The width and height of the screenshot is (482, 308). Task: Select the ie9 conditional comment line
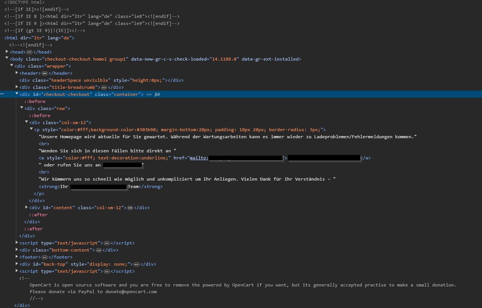pos(92,23)
